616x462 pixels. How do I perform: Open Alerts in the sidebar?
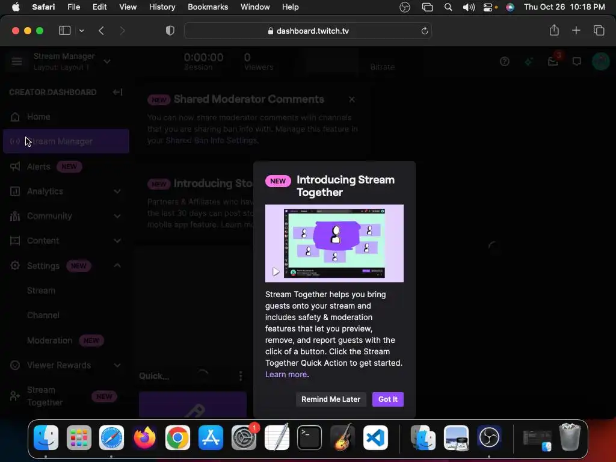66,167
